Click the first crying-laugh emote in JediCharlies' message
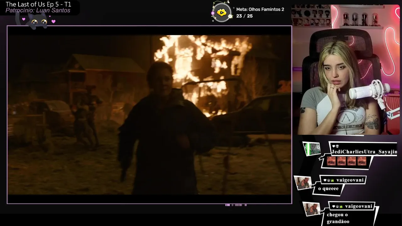This screenshot has height=226, width=402. click(x=331, y=161)
